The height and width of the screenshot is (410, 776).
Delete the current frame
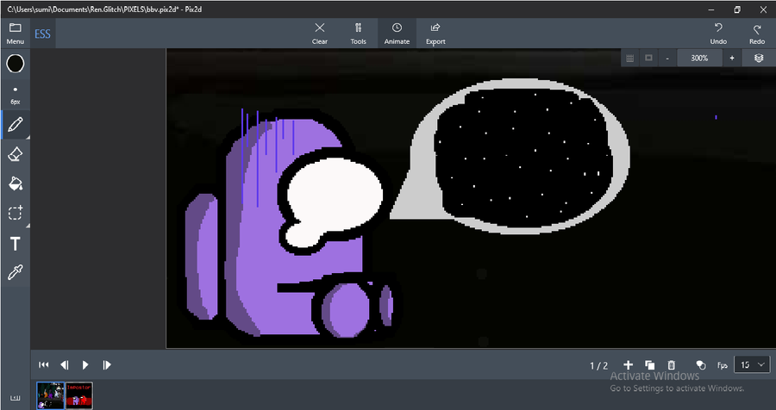coord(671,365)
